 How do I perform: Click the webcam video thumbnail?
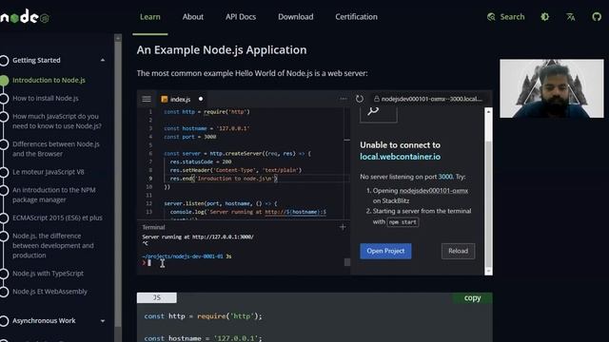coord(552,88)
